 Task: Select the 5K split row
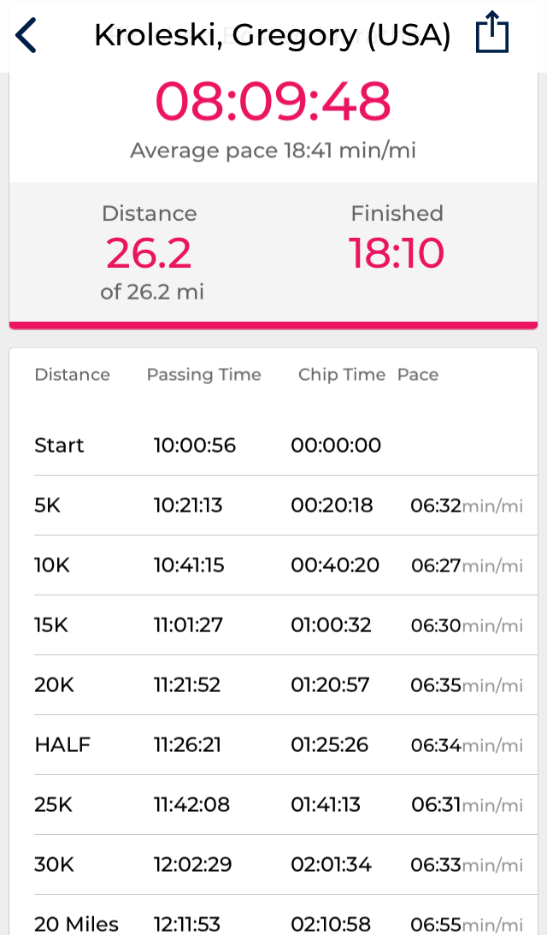[x=273, y=506]
